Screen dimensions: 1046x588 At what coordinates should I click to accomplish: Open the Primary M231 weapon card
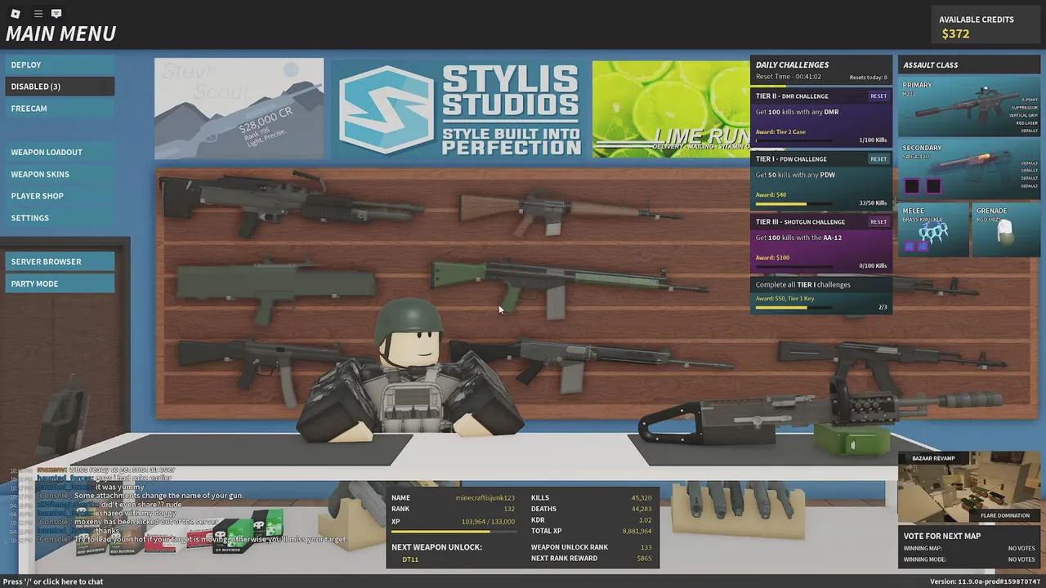click(969, 107)
